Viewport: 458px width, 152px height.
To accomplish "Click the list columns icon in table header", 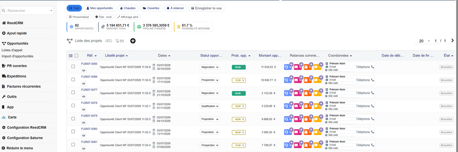I will click(71, 55).
